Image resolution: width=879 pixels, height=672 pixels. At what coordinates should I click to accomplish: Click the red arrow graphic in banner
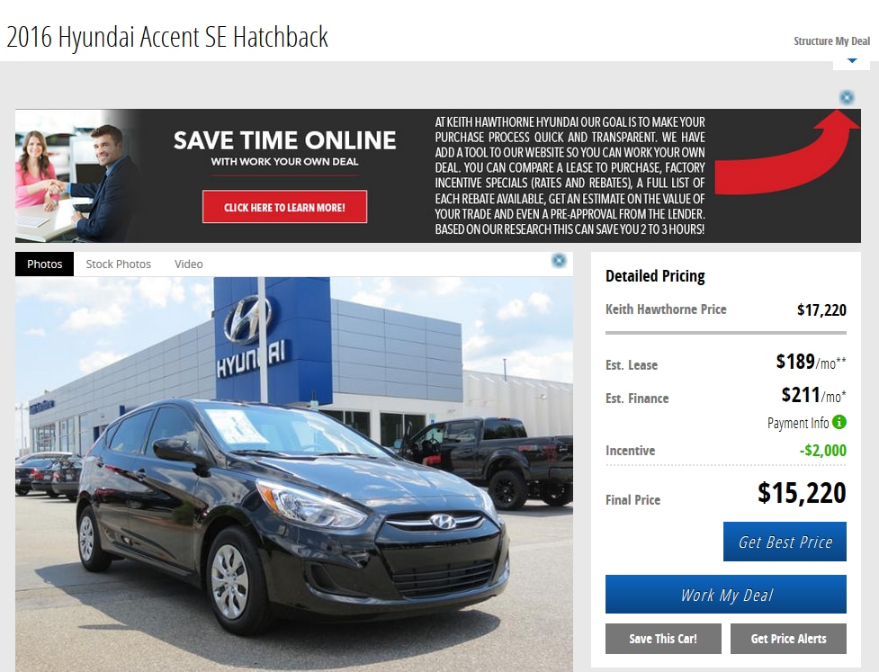tap(787, 152)
